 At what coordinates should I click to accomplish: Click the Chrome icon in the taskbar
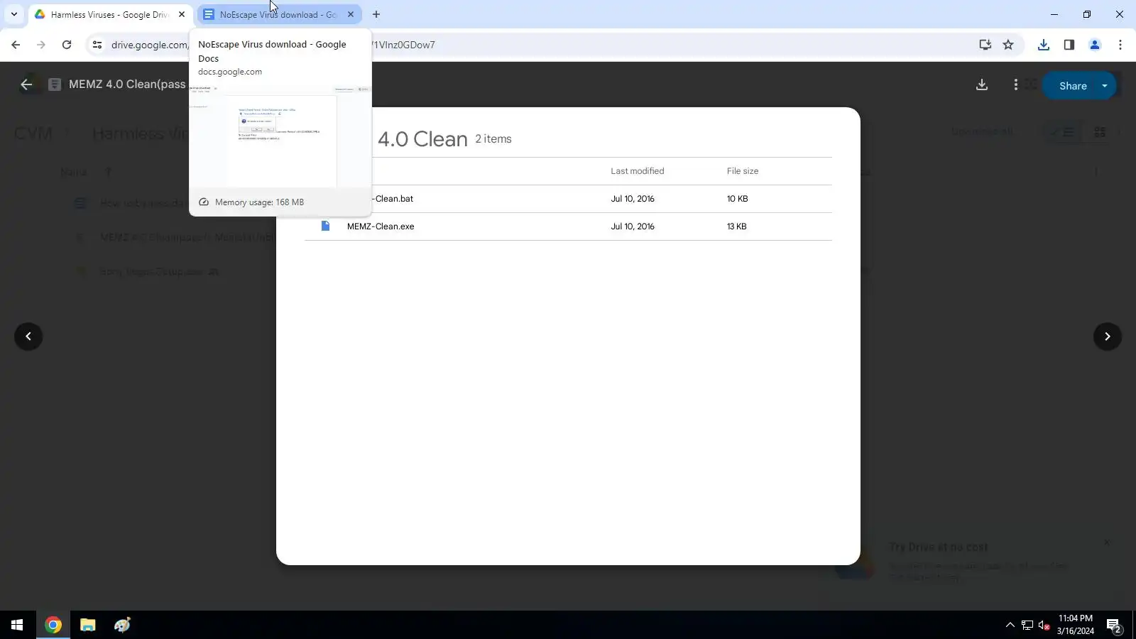coord(53,625)
